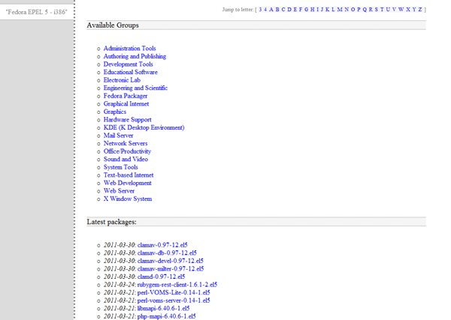The height and width of the screenshot is (320, 451).
Task: Jump to letter Y
Action: click(x=414, y=10)
